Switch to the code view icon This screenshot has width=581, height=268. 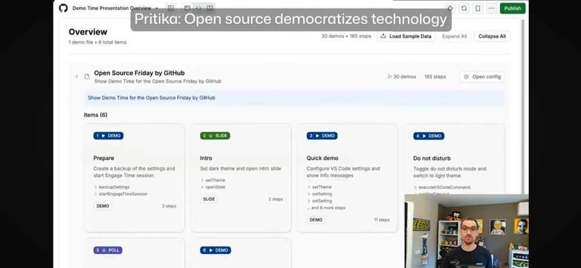coord(199,8)
